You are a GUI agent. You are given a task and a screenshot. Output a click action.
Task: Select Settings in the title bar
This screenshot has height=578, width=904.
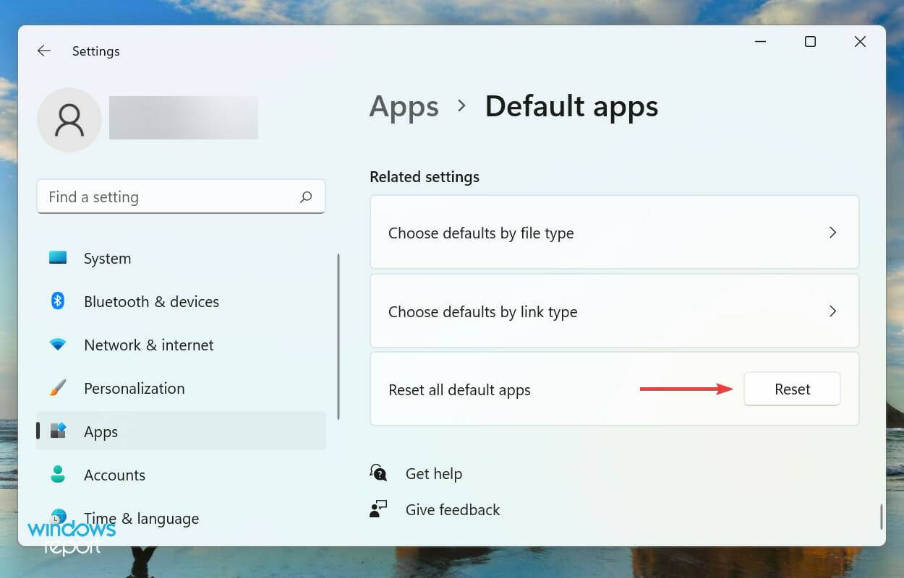click(95, 51)
